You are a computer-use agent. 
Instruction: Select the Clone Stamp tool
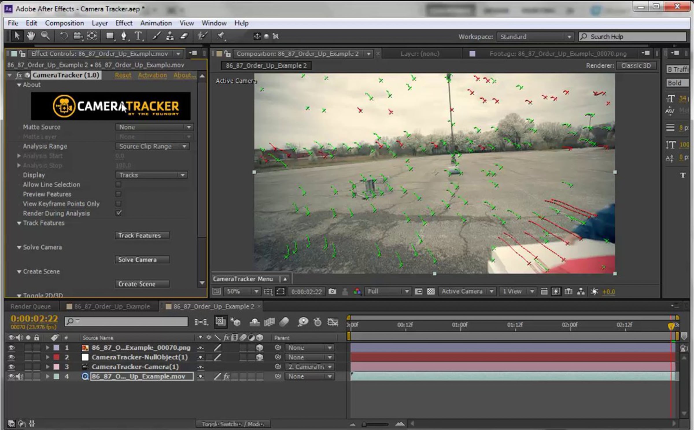(x=170, y=36)
